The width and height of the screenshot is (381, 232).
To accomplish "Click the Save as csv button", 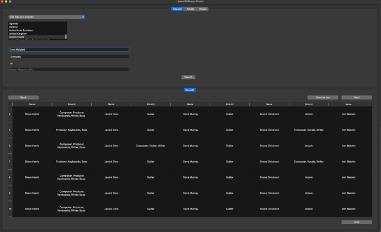I will pos(322,98).
